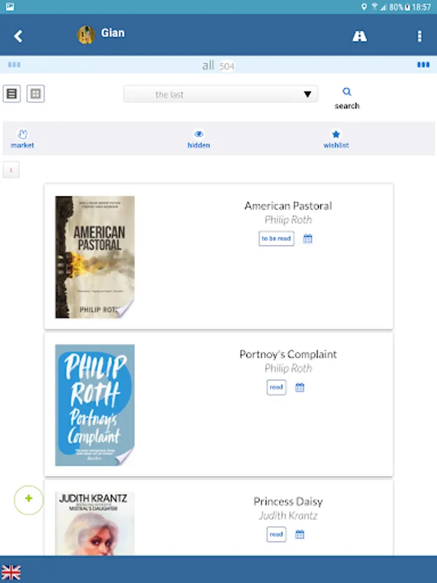Tap the Gian username in header
The image size is (437, 583).
point(113,33)
